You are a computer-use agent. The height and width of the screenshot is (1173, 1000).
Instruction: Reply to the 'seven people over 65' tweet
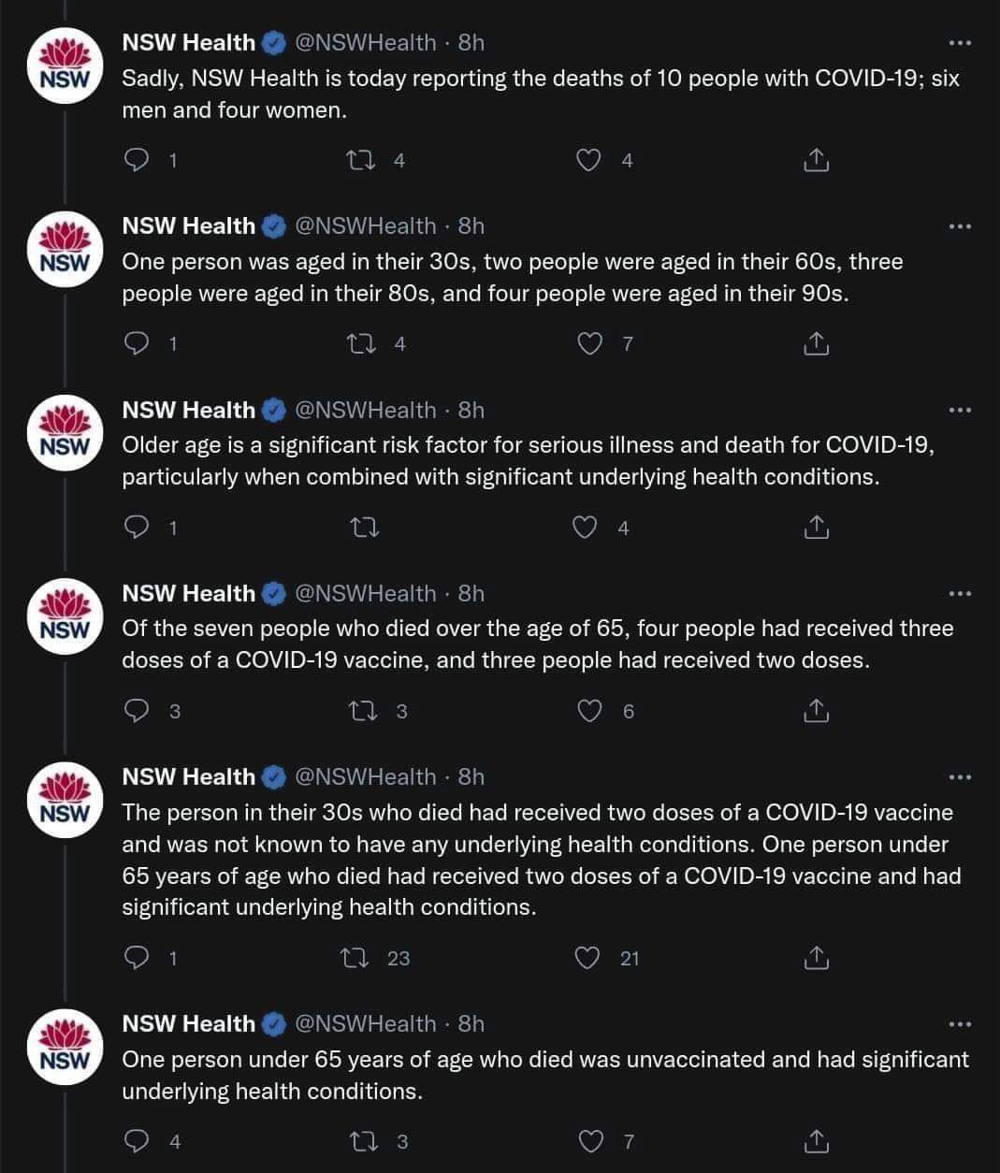137,711
